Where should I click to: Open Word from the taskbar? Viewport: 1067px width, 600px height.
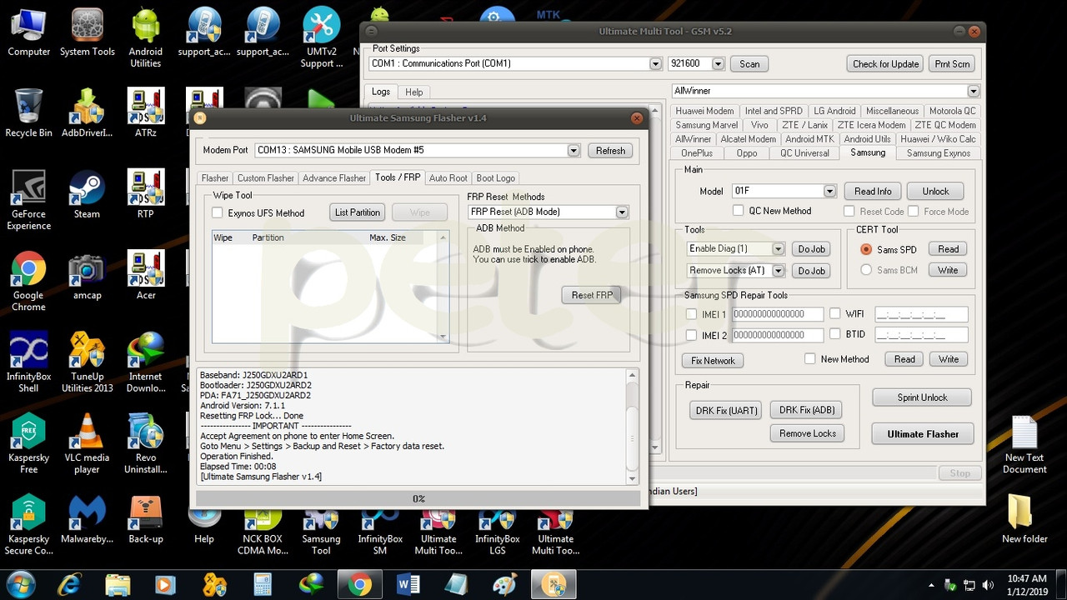[x=408, y=585]
